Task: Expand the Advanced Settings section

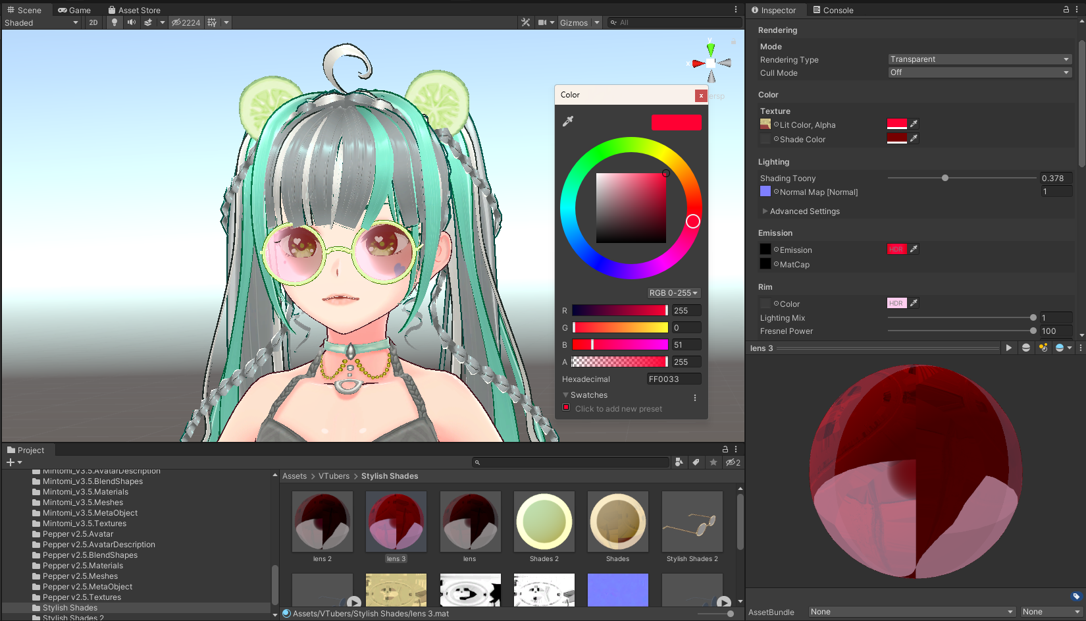Action: [x=764, y=211]
